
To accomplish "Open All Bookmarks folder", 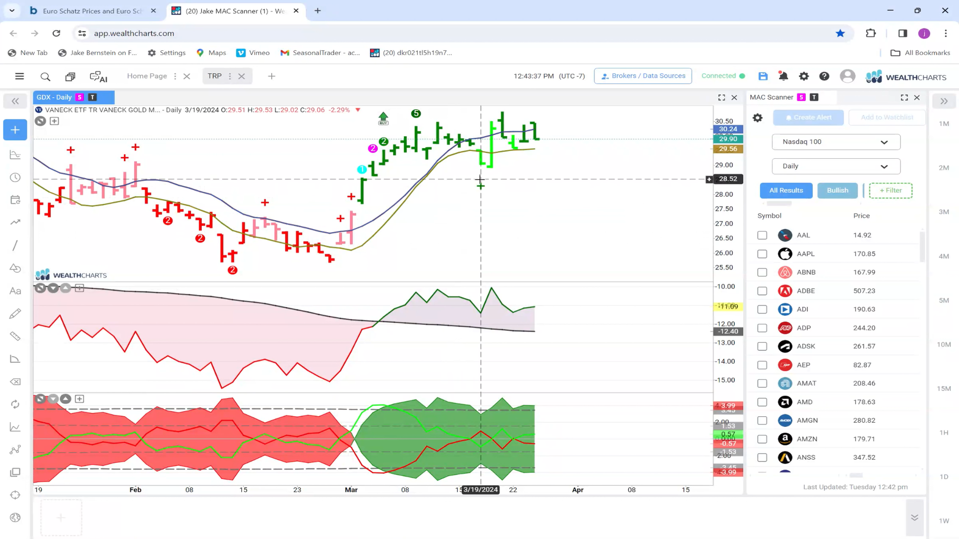I will [x=920, y=52].
